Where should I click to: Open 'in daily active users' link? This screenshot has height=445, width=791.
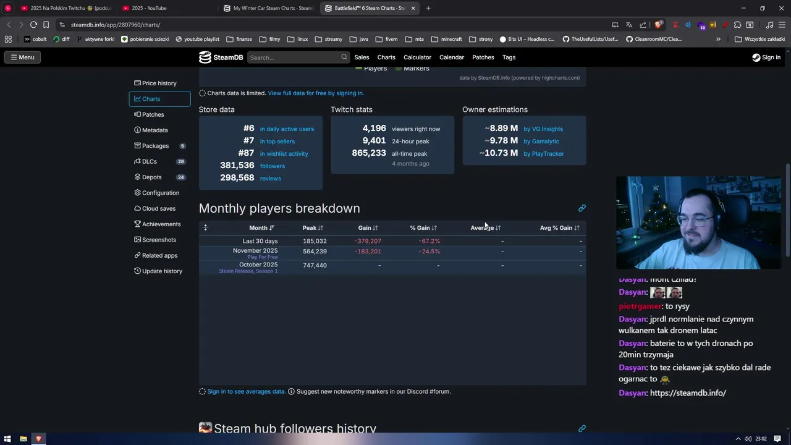pyautogui.click(x=287, y=129)
